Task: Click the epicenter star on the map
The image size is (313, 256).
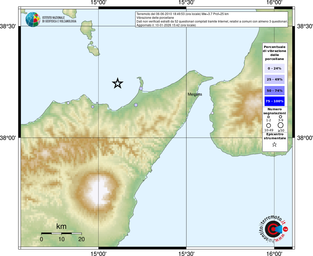Action: pos(118,83)
